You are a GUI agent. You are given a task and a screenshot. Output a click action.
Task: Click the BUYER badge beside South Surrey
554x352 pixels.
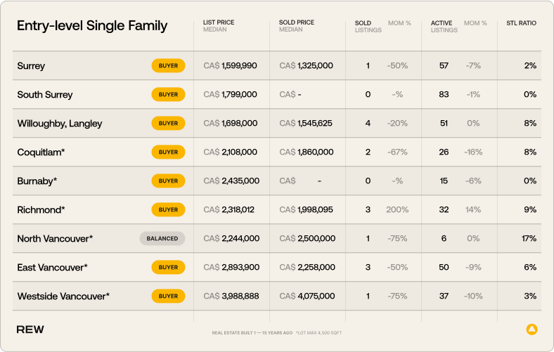[x=168, y=95]
